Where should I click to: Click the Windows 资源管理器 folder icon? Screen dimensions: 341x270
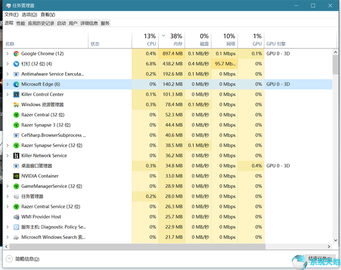pos(16,105)
